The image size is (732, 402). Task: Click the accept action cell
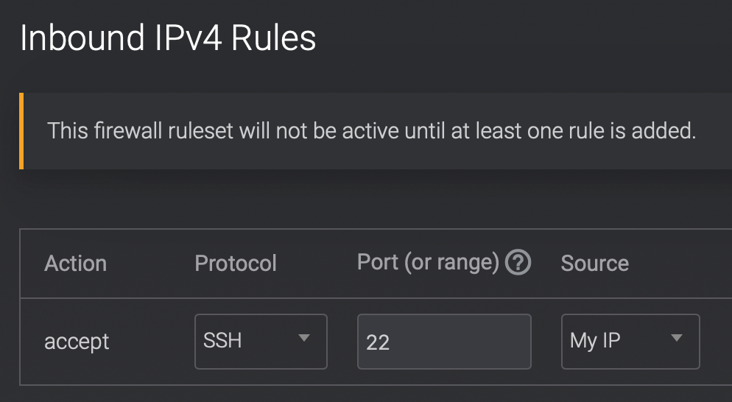(77, 342)
